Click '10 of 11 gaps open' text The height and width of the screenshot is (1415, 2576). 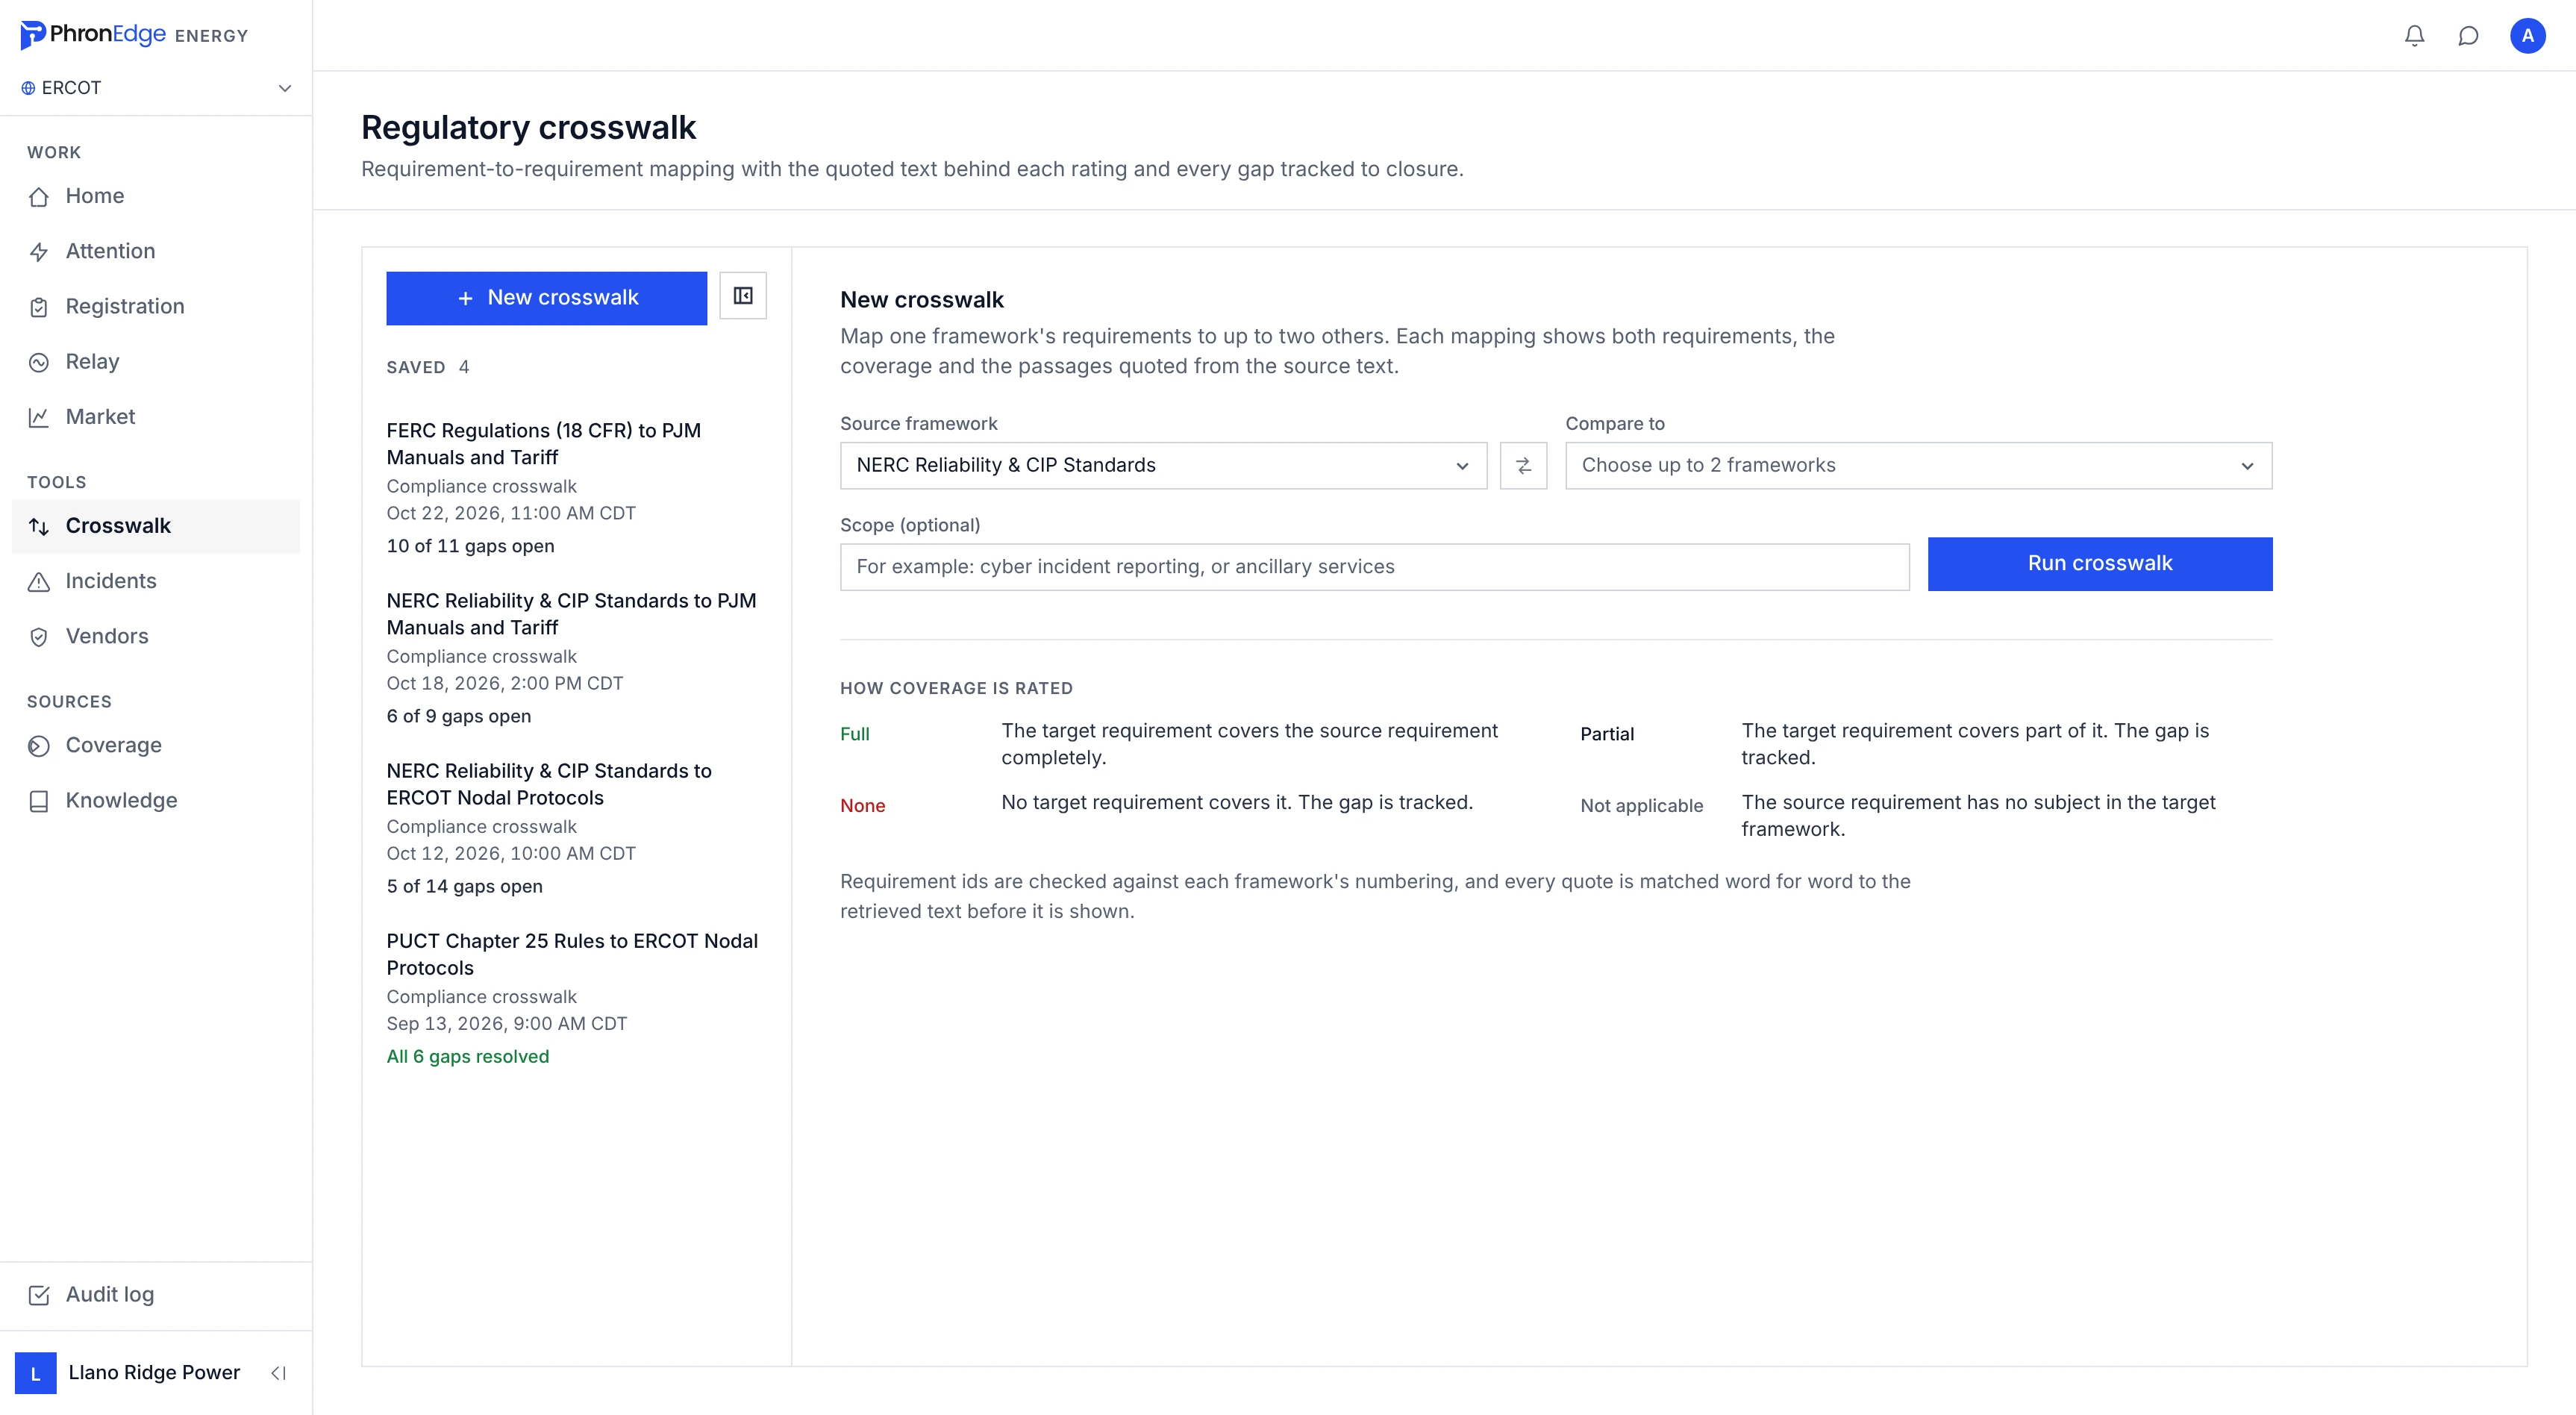(470, 546)
